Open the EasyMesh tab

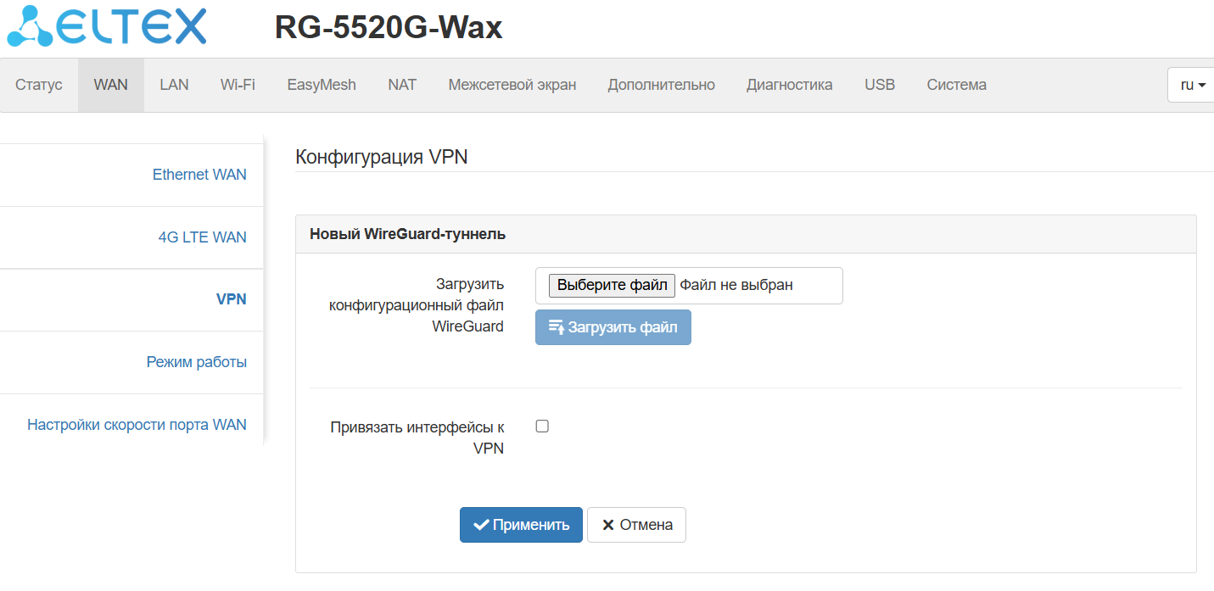click(322, 85)
